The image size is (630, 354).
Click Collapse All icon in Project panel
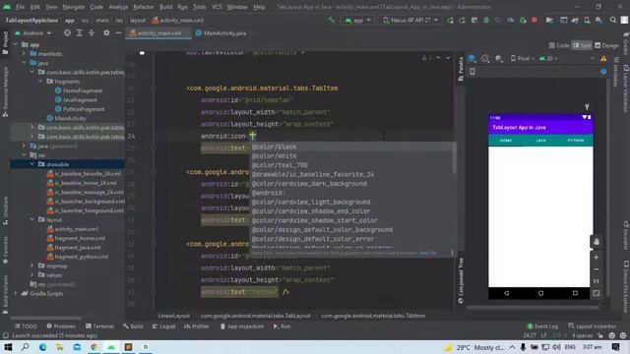92,32
